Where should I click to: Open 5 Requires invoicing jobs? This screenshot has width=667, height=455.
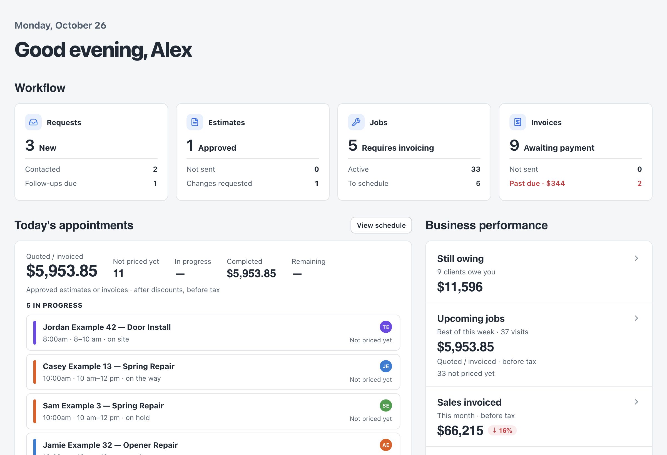[391, 146]
